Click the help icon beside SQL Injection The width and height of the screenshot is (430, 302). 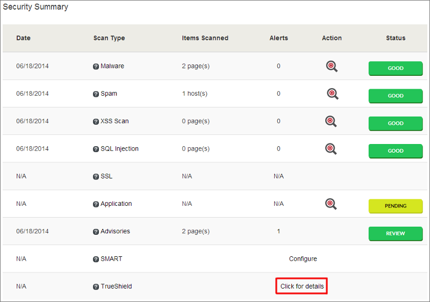click(x=96, y=149)
